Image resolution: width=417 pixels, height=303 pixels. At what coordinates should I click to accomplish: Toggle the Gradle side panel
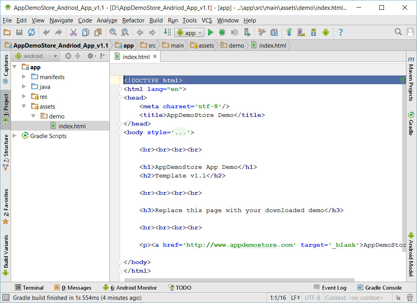(x=411, y=124)
